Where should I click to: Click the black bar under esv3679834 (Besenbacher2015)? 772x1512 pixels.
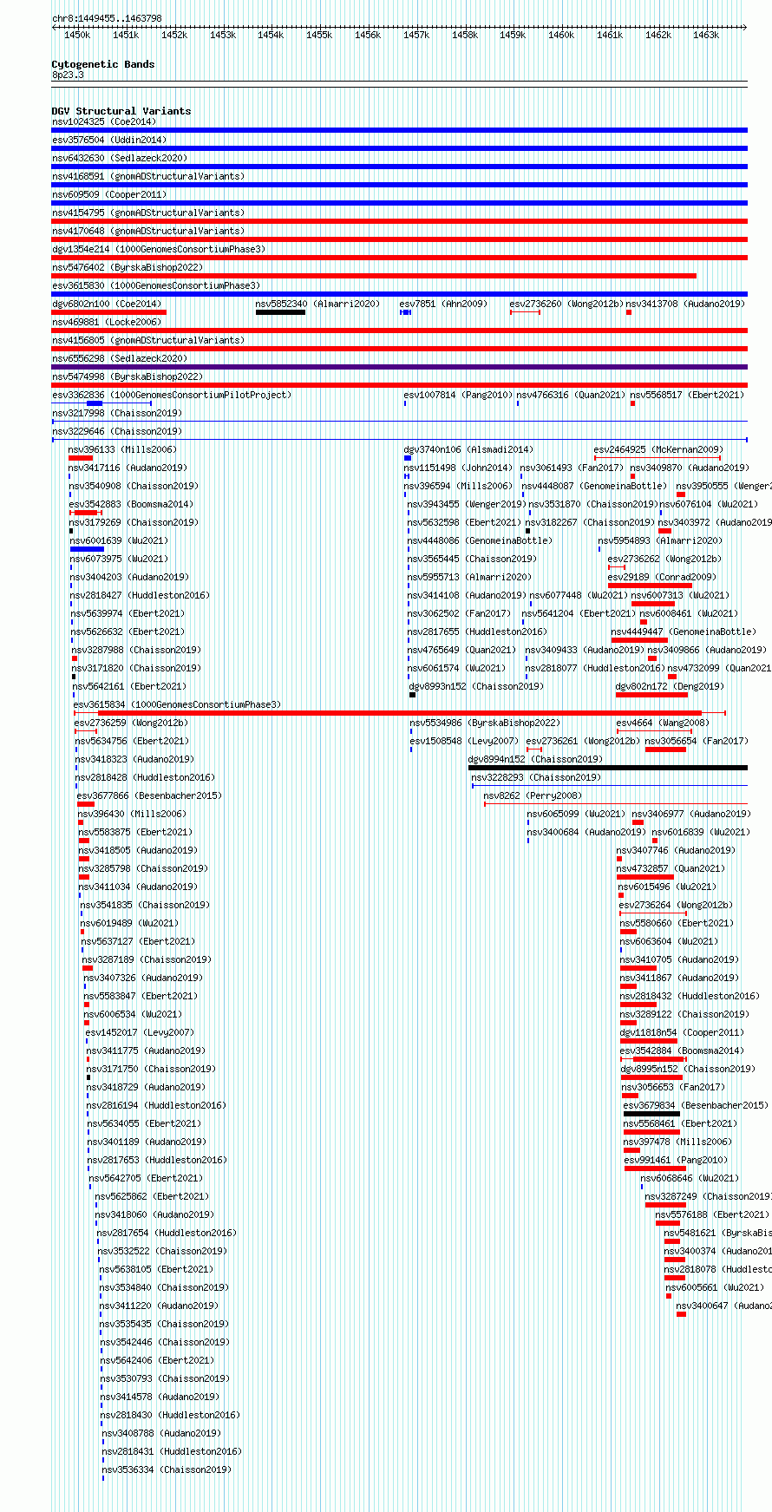[x=651, y=1114]
